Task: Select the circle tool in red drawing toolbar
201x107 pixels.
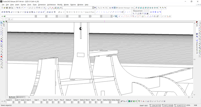Action: point(138,16)
